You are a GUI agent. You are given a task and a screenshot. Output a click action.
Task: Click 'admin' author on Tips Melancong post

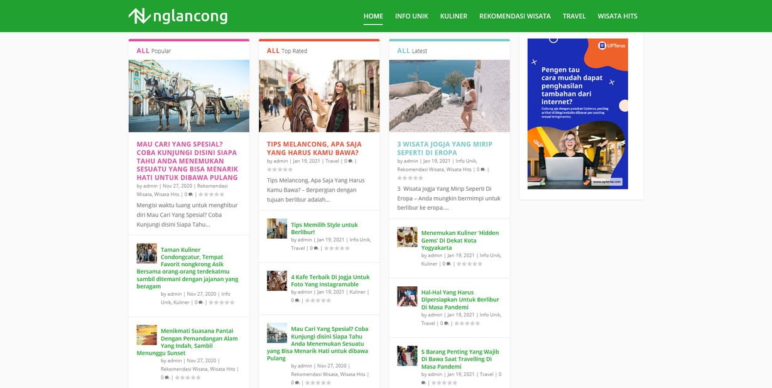[281, 161]
